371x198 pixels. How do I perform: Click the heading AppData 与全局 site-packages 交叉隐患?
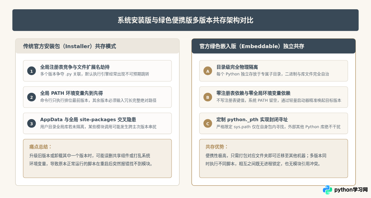click(88, 120)
